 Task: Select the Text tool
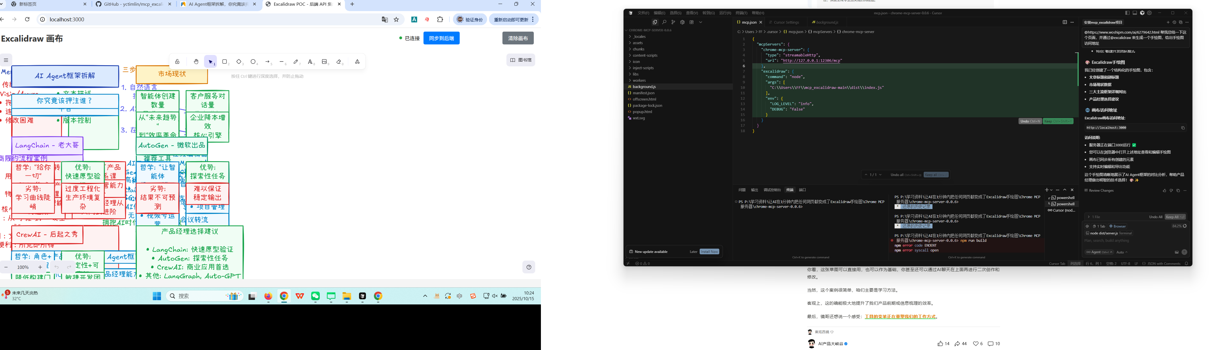310,62
